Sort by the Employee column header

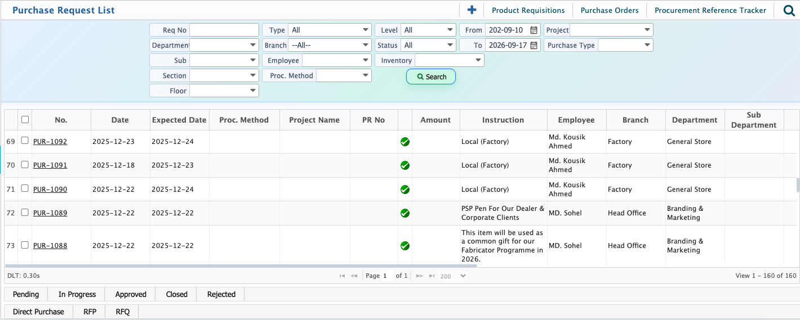[576, 120]
